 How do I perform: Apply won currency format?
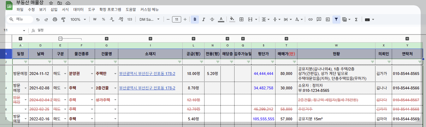click(x=95, y=19)
